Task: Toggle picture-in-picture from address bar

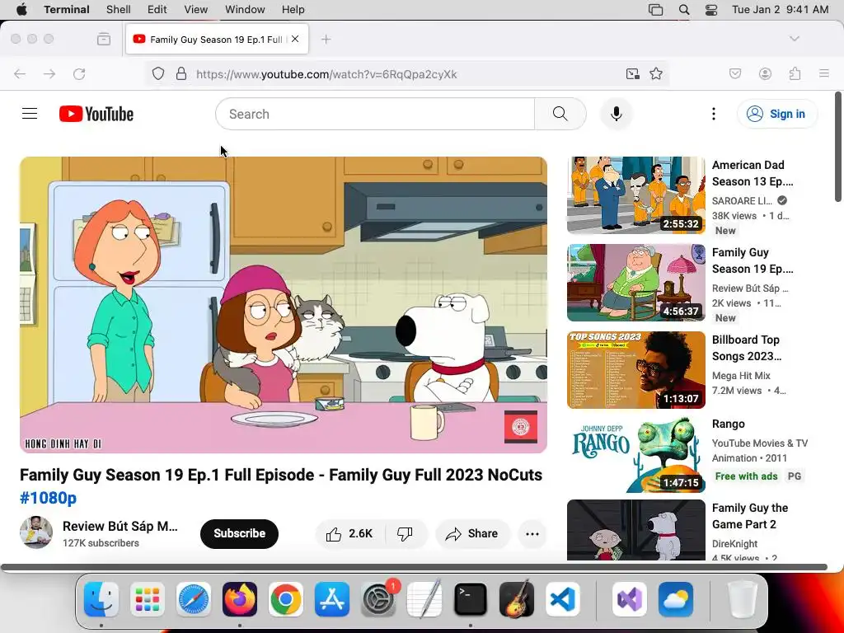Action: (632, 73)
